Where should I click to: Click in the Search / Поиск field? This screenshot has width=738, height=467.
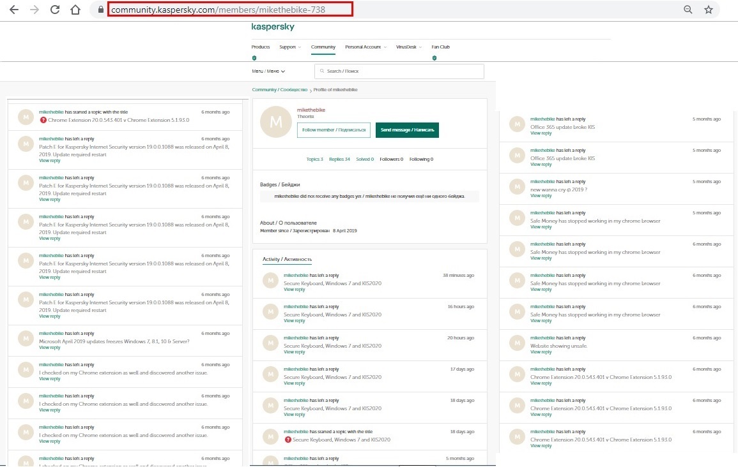click(399, 71)
